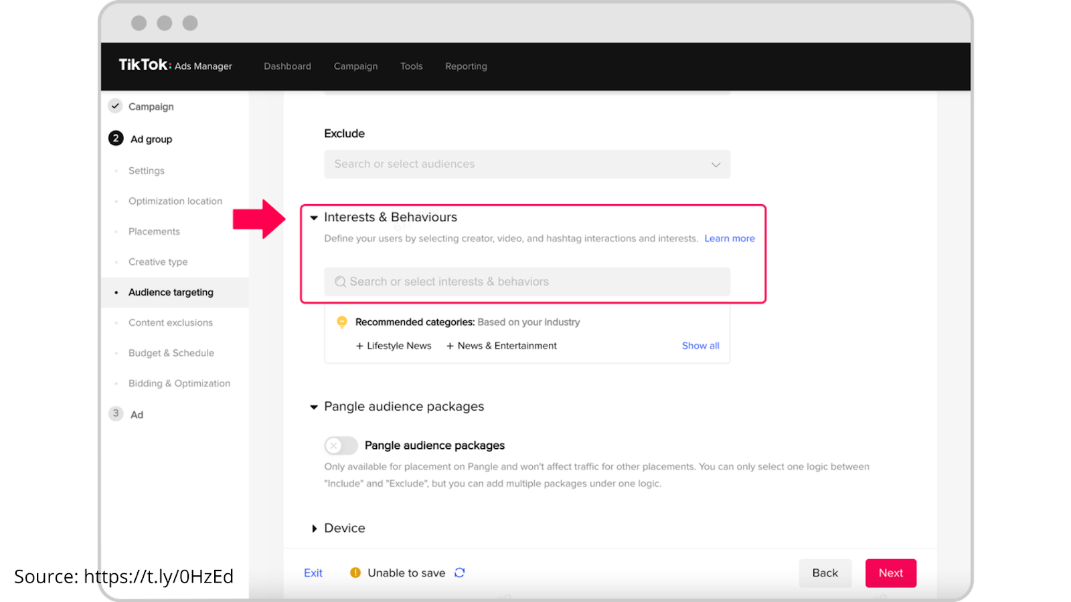Go to Placements in sidebar

(x=154, y=231)
